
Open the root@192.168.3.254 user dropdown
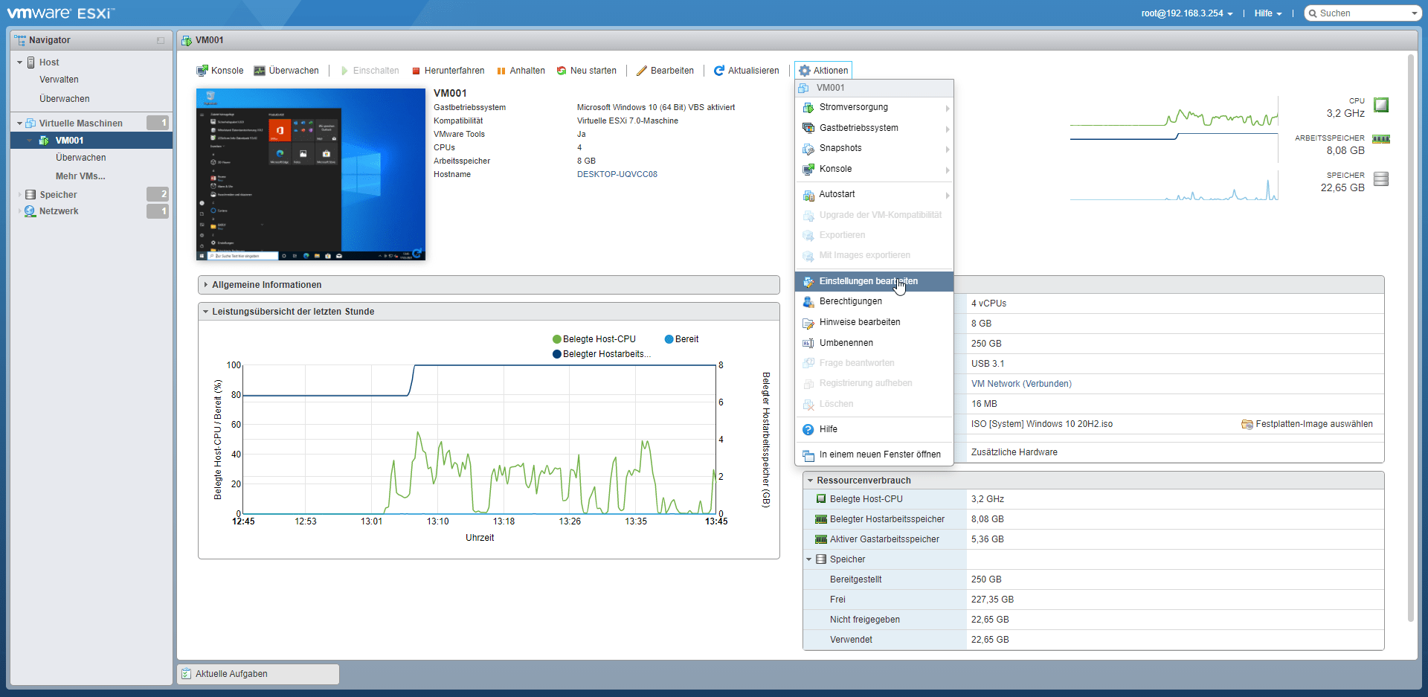click(x=1186, y=13)
